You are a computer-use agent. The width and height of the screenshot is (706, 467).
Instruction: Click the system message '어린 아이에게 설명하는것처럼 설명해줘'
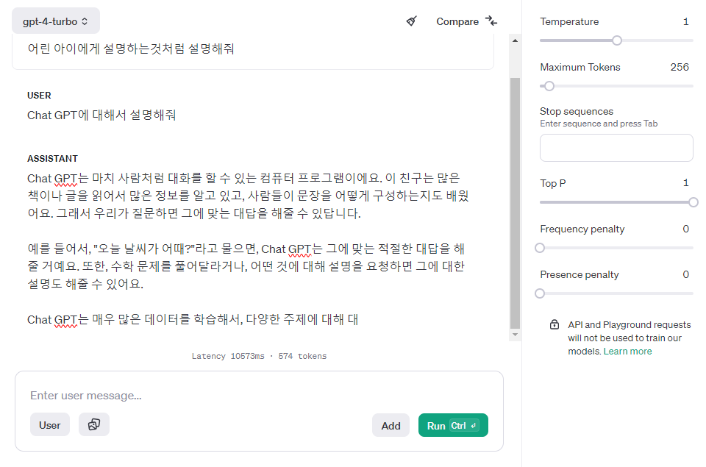pos(131,49)
